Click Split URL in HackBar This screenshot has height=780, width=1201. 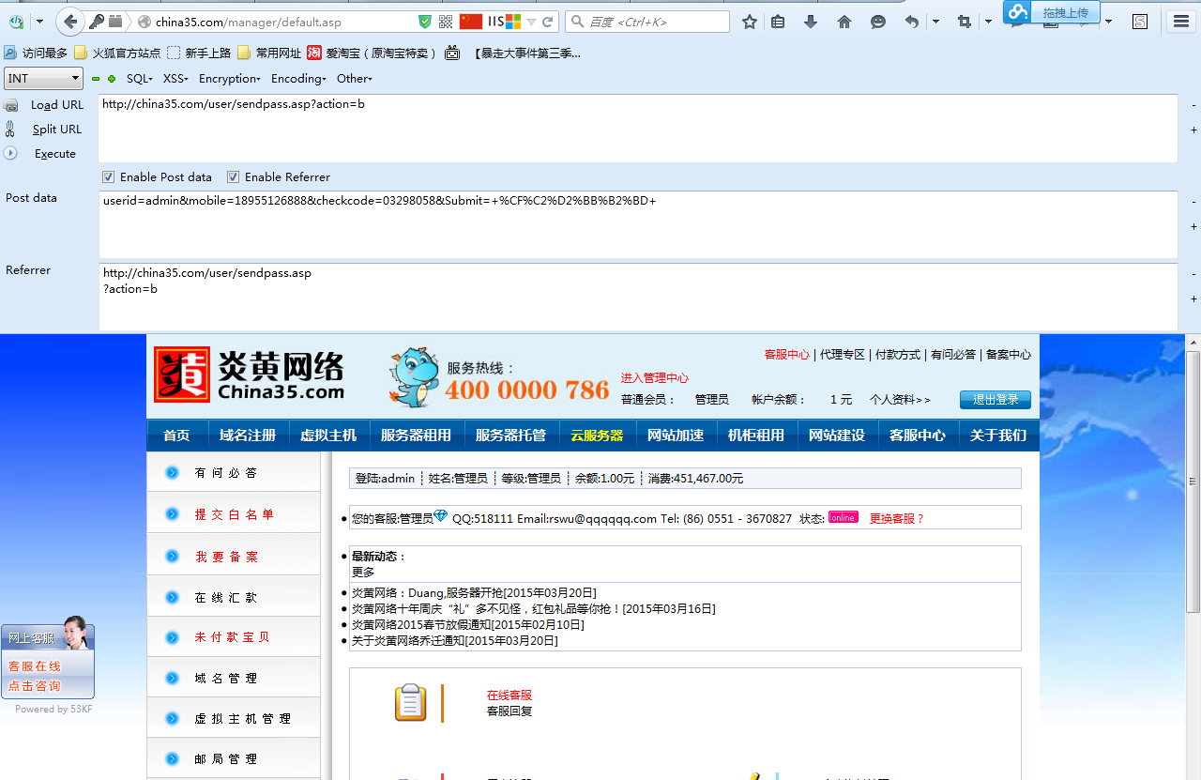57,130
